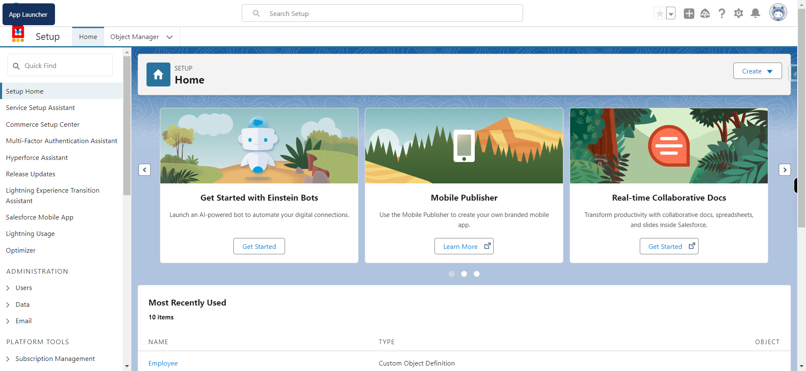Open Service Setup Assistant

40,108
